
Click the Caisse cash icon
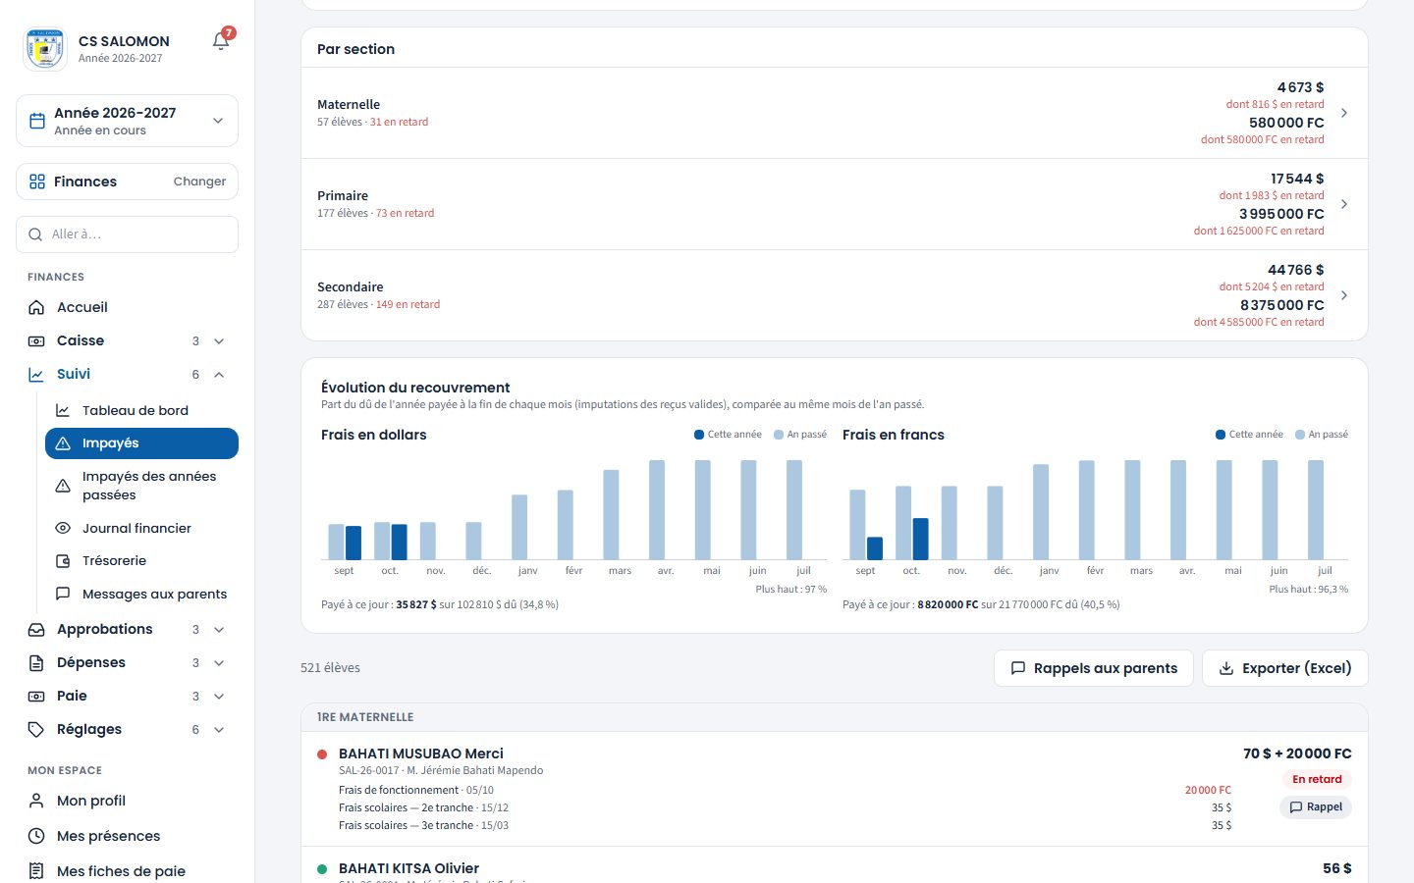coord(36,340)
